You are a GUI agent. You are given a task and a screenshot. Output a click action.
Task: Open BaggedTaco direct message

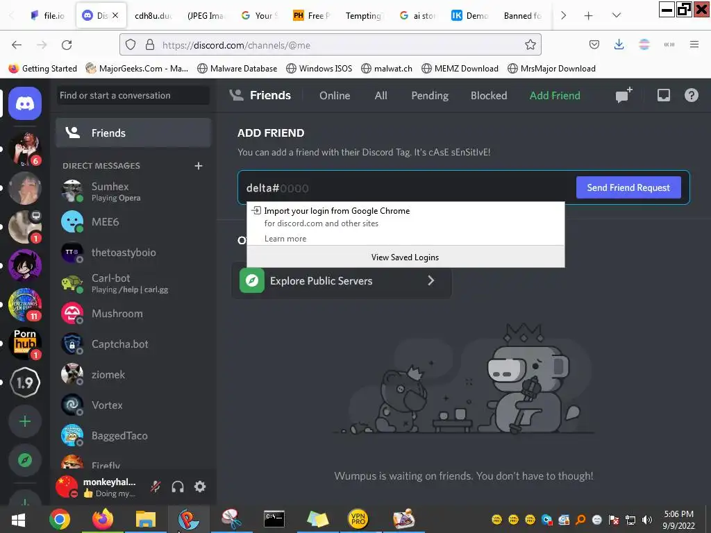133,436
